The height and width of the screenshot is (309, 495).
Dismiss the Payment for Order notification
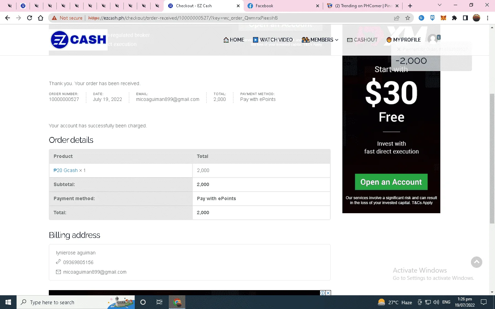(399, 49)
